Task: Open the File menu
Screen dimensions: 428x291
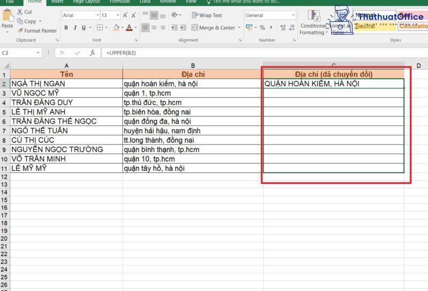Action: point(10,2)
